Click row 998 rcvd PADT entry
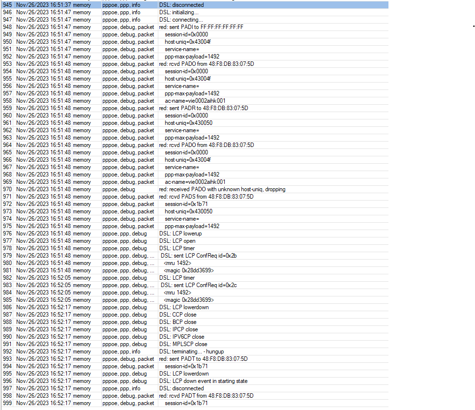The image size is (475, 410). coord(195,396)
